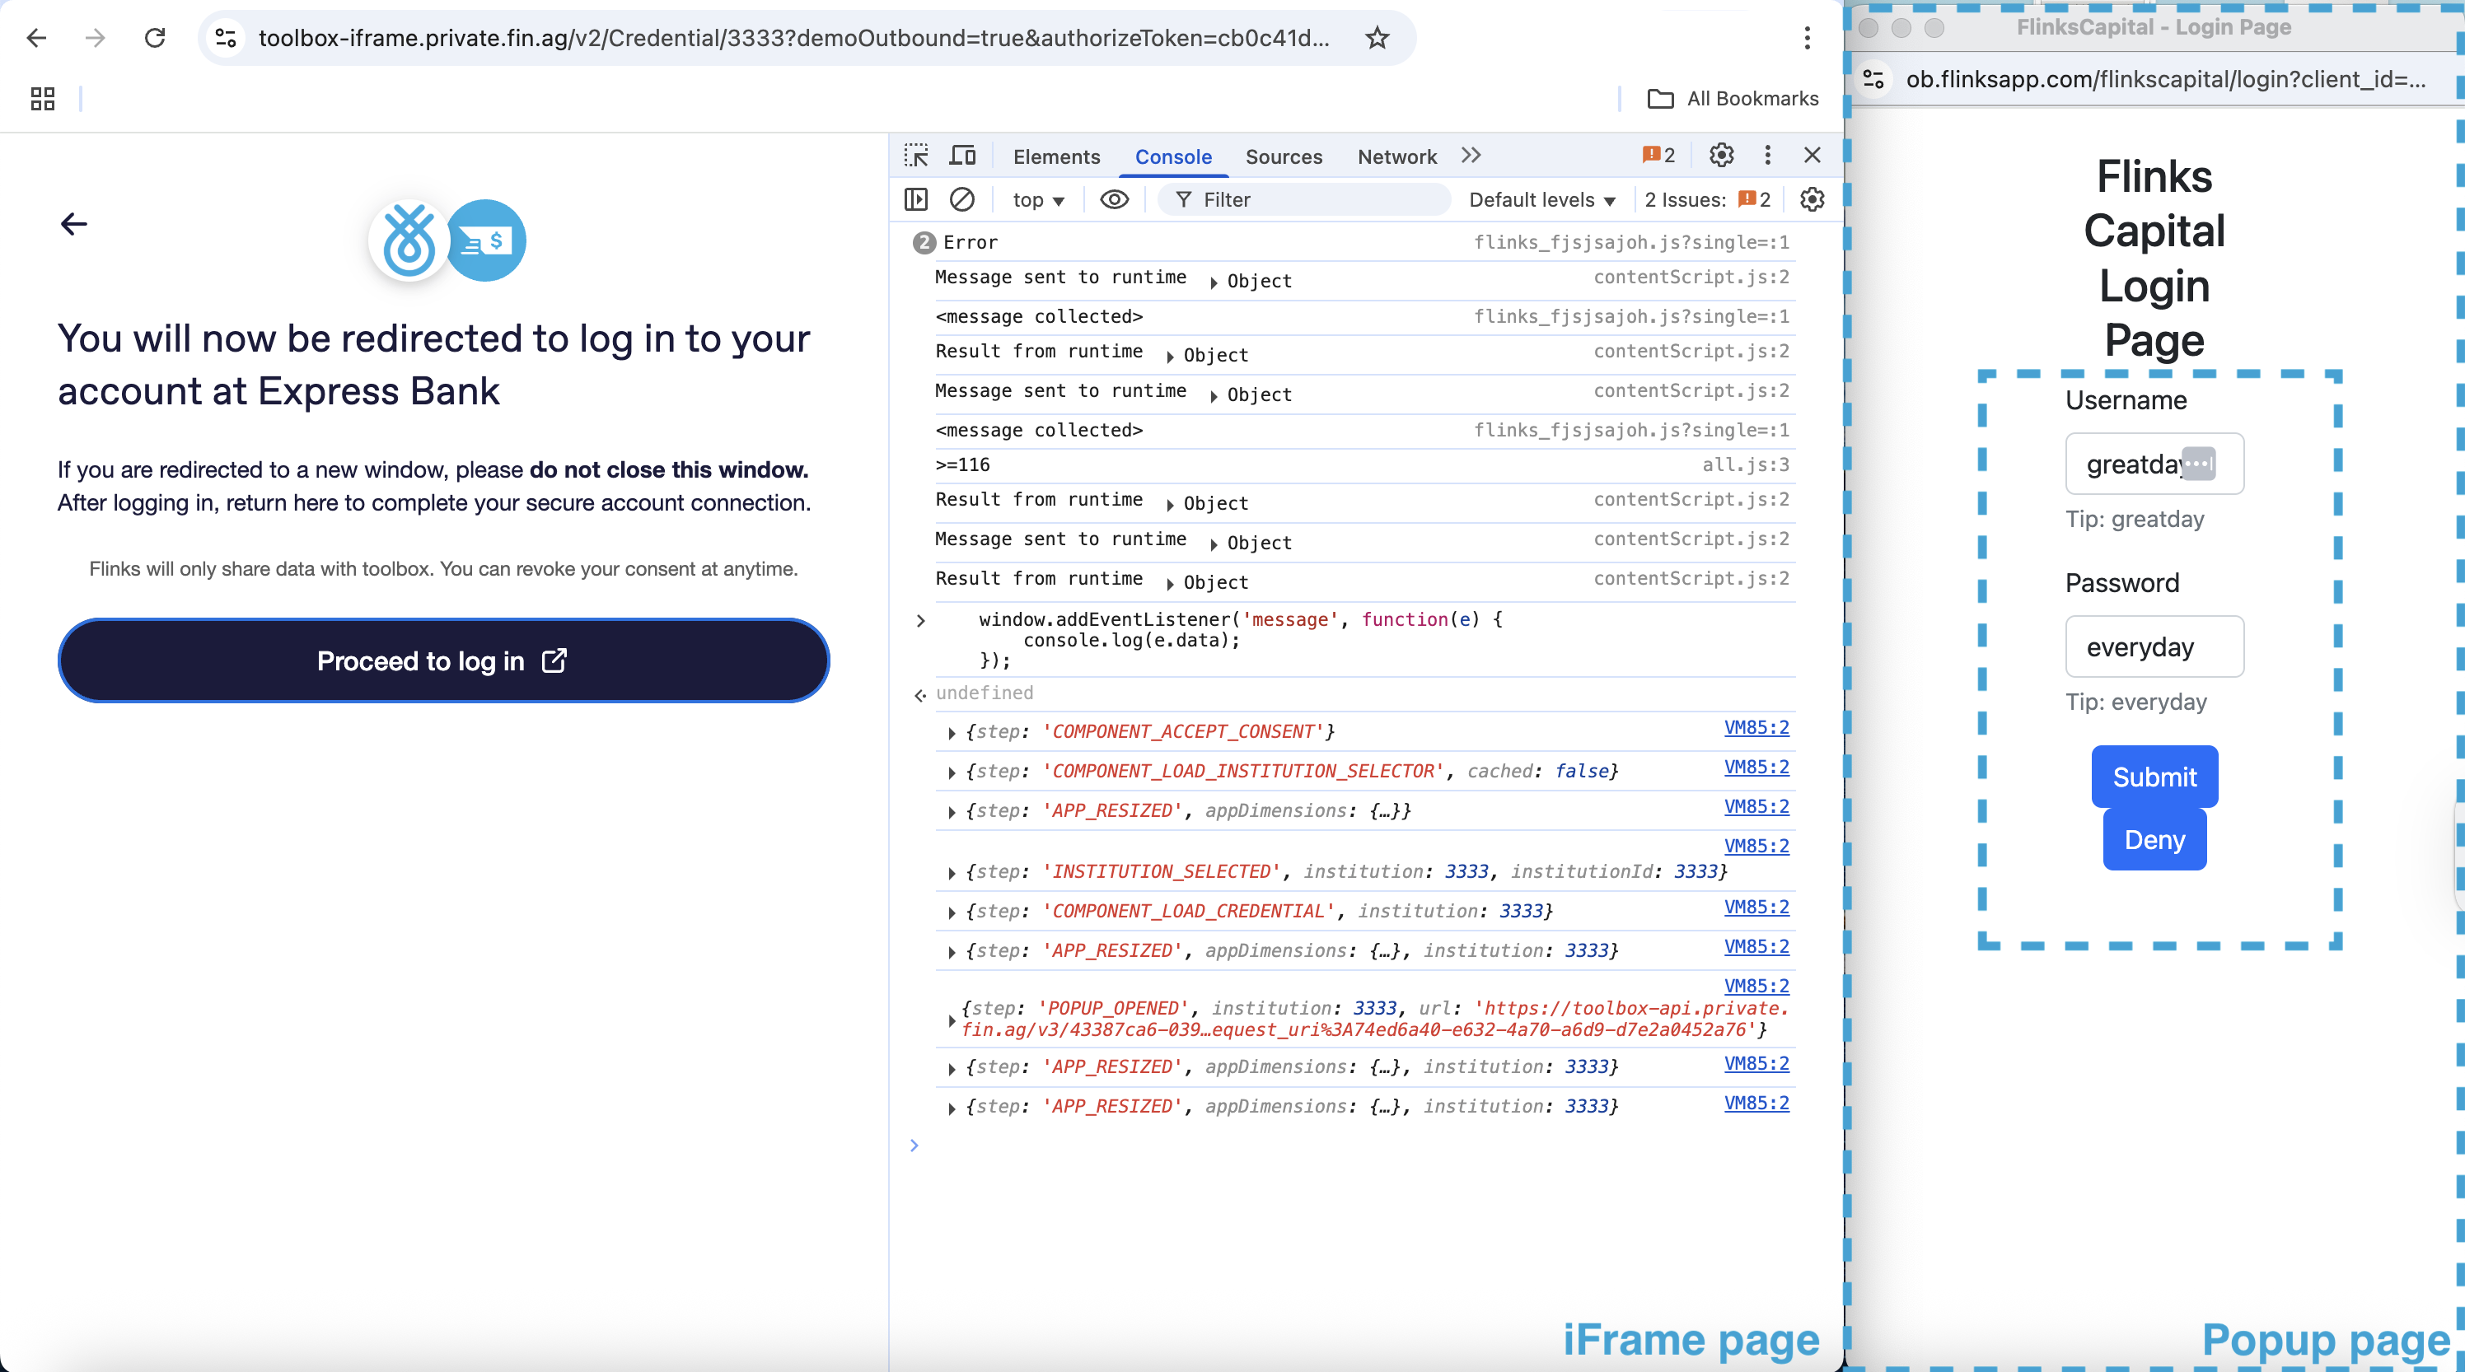This screenshot has width=2465, height=1372.
Task: Open the DevTools settings gear
Action: click(x=1720, y=155)
